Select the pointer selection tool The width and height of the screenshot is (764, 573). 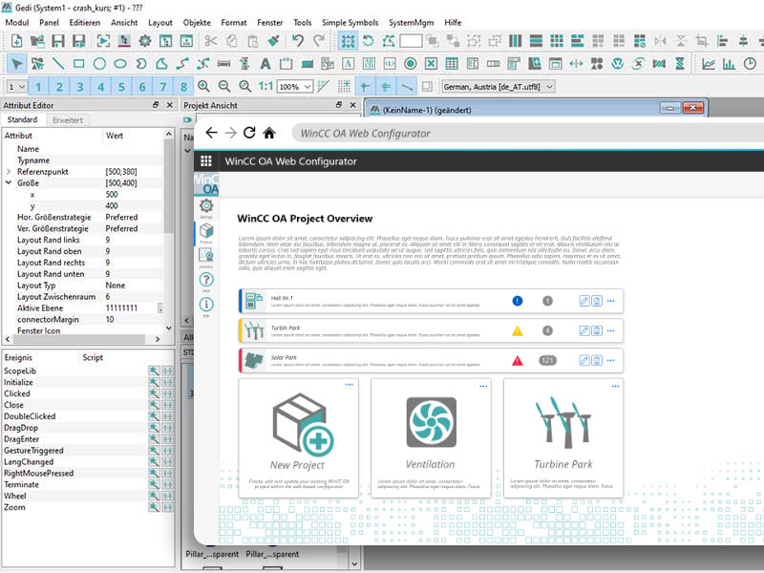17,63
